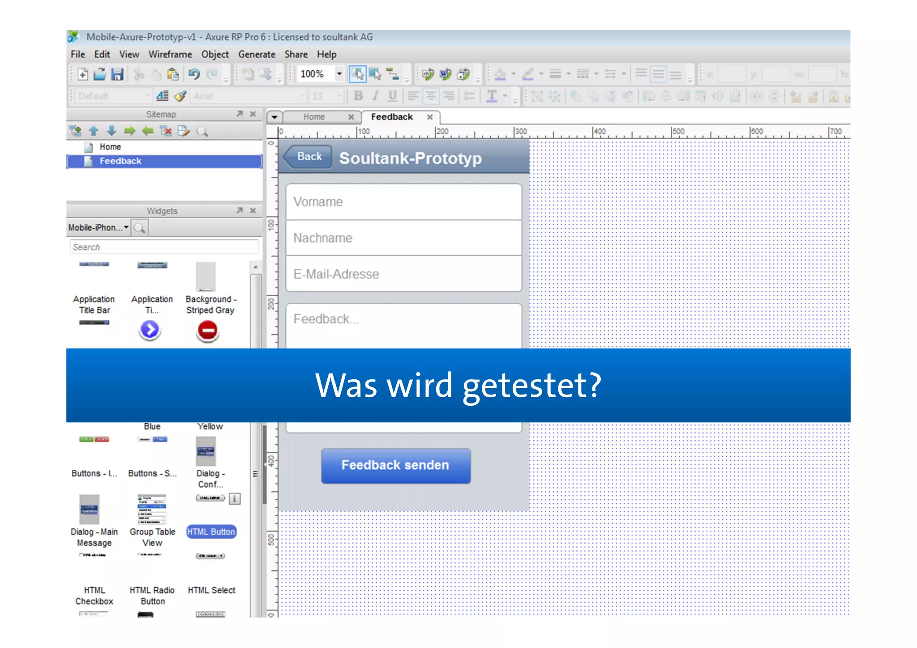Click the Paste clipboard icon

pyautogui.click(x=173, y=74)
